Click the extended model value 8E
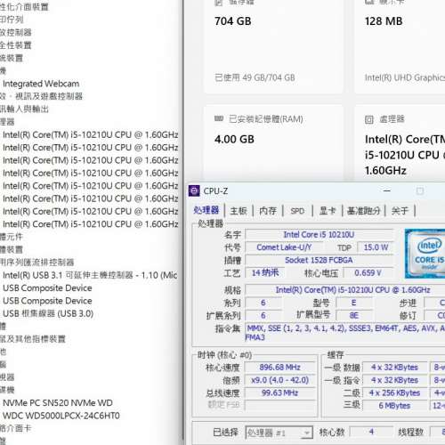The image size is (445, 445). click(x=353, y=315)
